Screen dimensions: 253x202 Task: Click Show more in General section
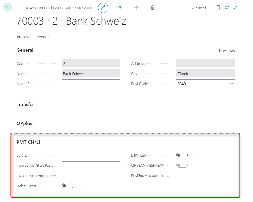[226, 51]
